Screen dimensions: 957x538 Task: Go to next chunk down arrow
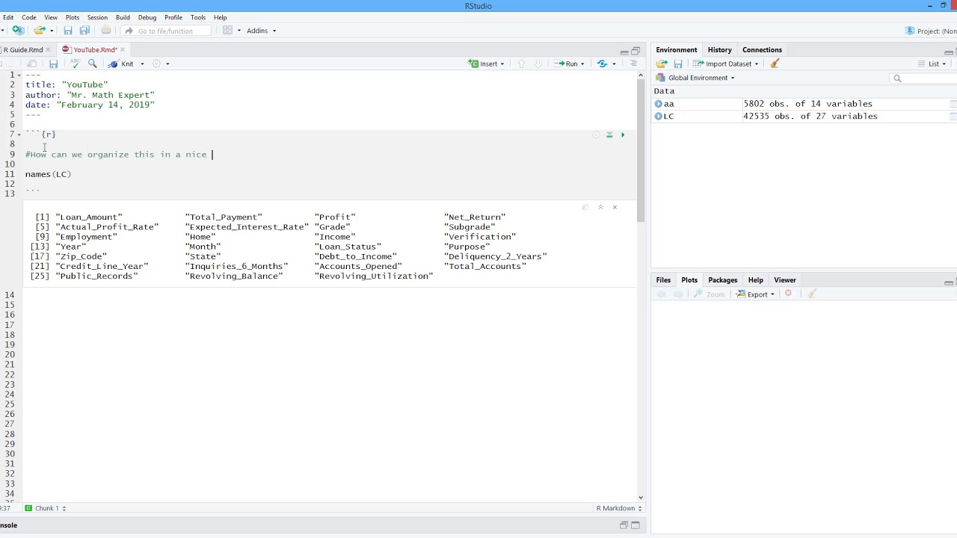coord(538,64)
